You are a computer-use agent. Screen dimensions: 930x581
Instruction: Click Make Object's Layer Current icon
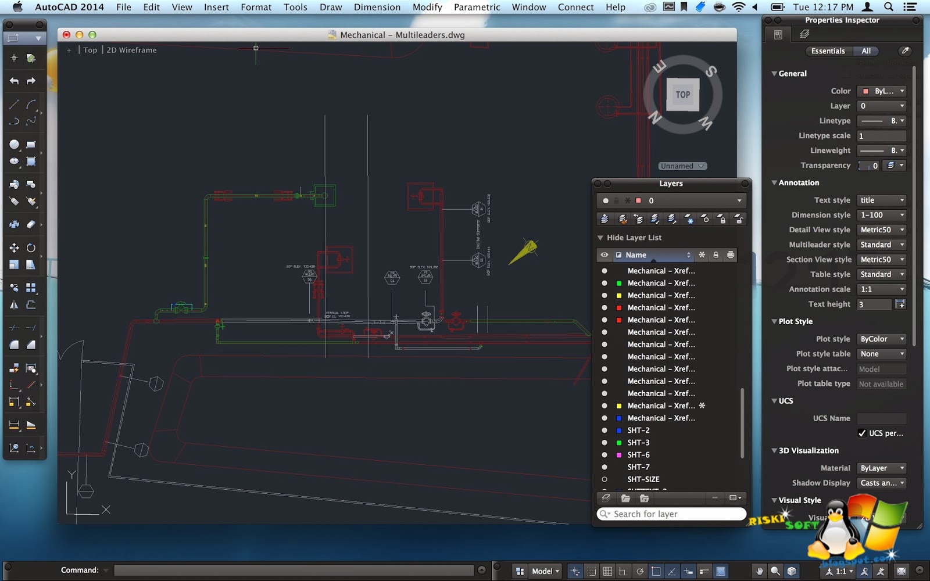coord(605,219)
